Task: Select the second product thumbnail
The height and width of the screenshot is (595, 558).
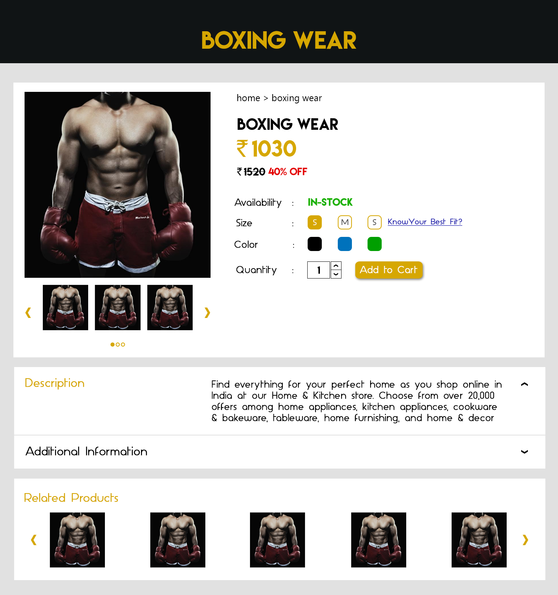Action: click(x=118, y=308)
